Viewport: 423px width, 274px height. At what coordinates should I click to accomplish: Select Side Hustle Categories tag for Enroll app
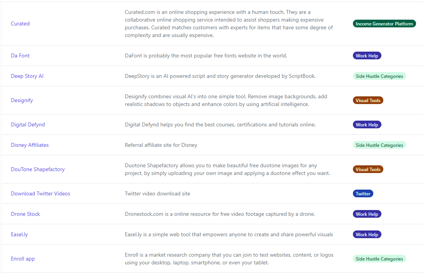[379, 259]
